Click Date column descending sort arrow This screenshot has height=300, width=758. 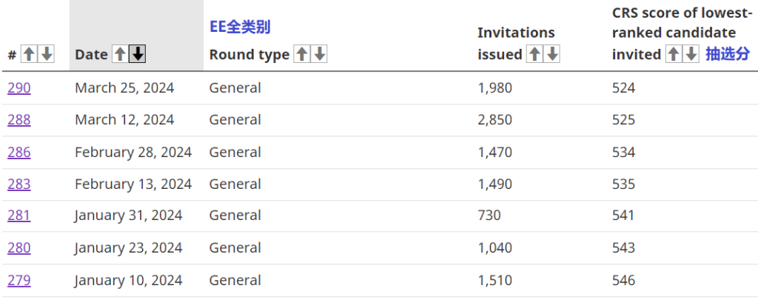click(138, 54)
